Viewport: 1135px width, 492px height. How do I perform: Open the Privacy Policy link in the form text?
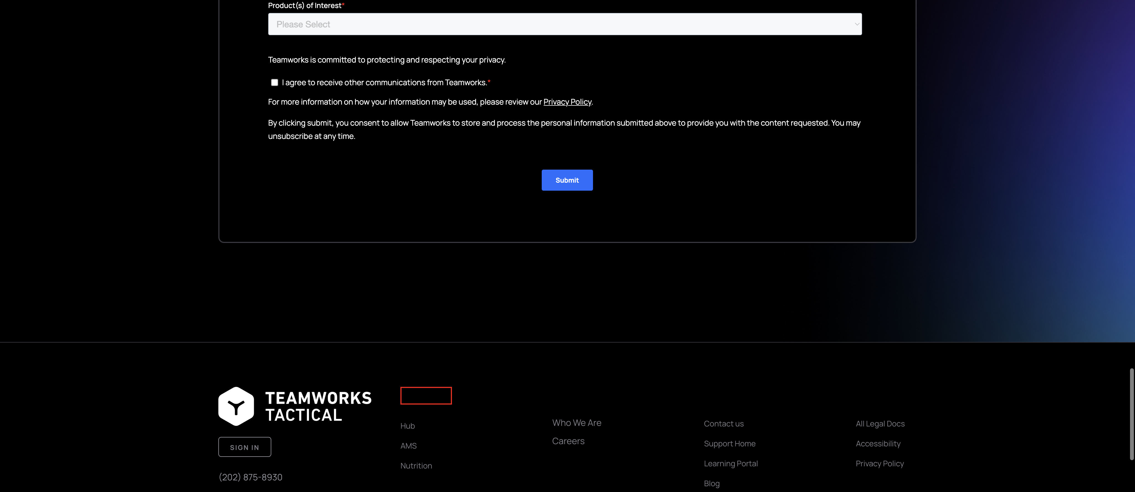567,102
